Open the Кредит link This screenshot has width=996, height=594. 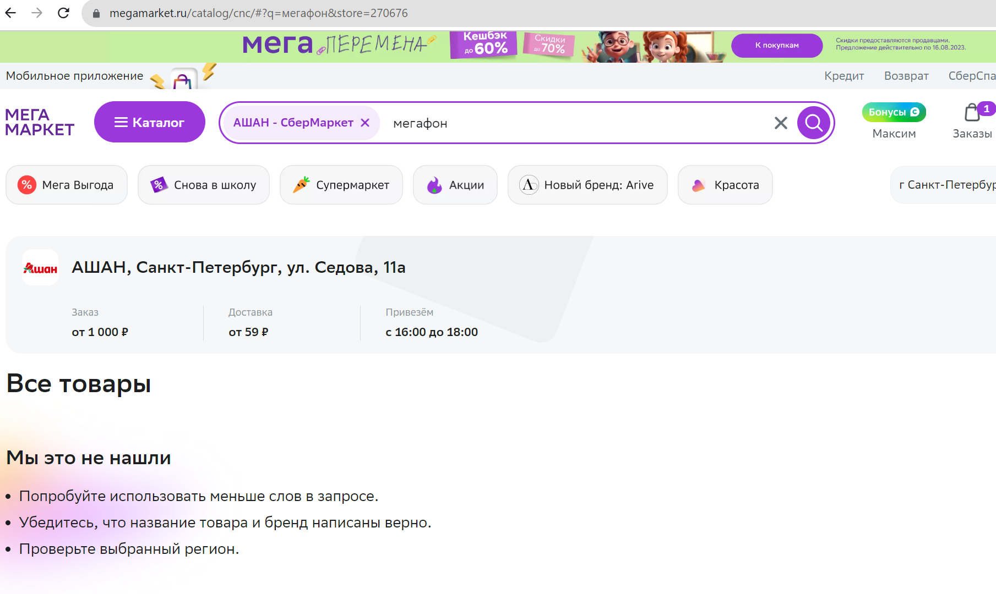click(x=844, y=76)
